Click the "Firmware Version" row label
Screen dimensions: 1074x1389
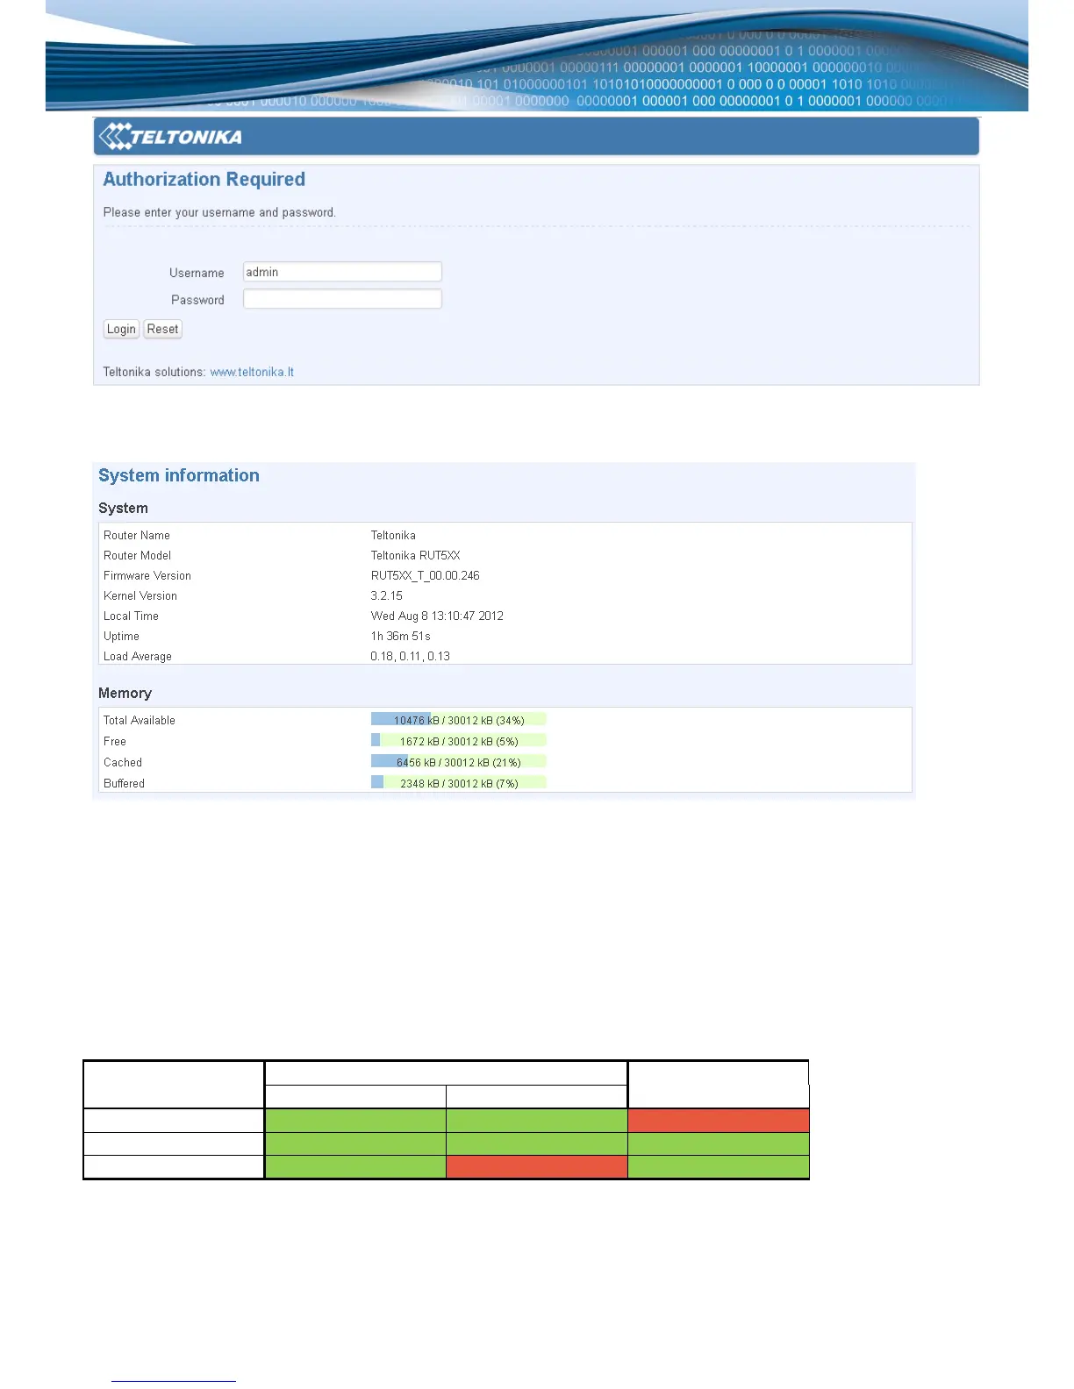click(x=147, y=575)
